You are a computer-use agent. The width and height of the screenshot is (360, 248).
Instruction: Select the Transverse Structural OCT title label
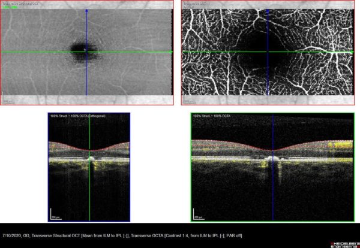click(x=23, y=2)
